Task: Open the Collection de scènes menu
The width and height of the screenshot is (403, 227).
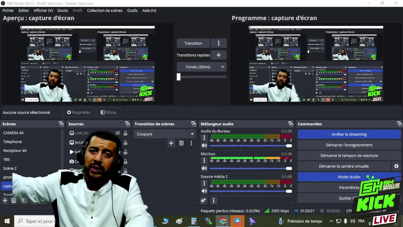Action: 105,10
